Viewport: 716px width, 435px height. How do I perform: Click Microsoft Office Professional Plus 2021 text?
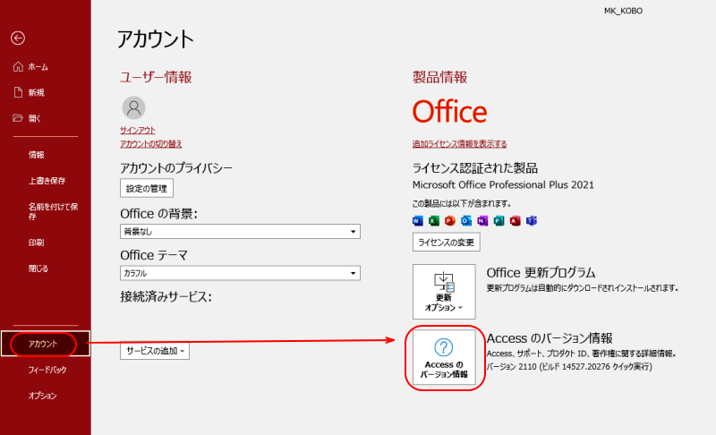(x=503, y=185)
